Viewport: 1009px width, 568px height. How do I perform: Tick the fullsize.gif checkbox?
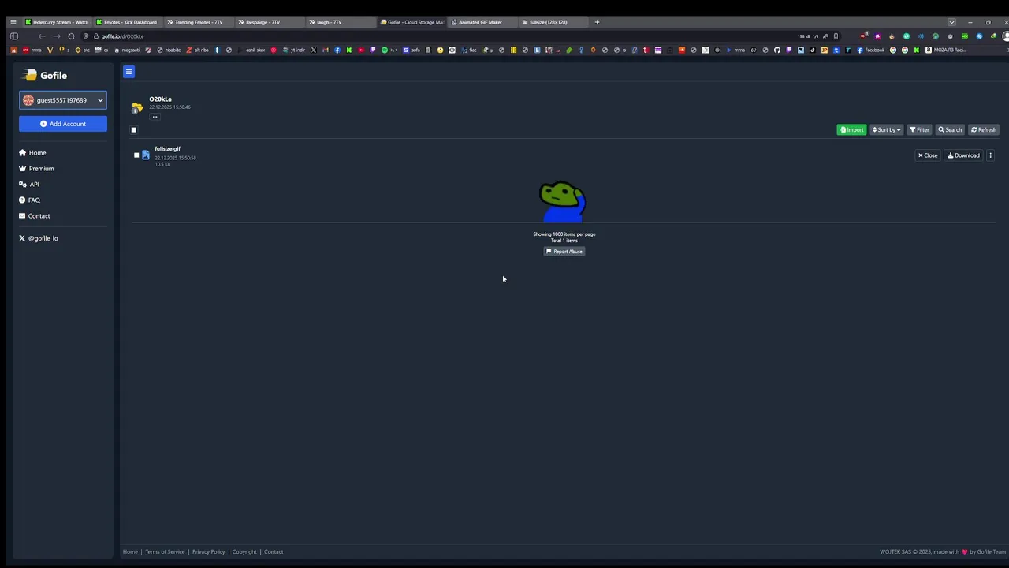(x=136, y=155)
